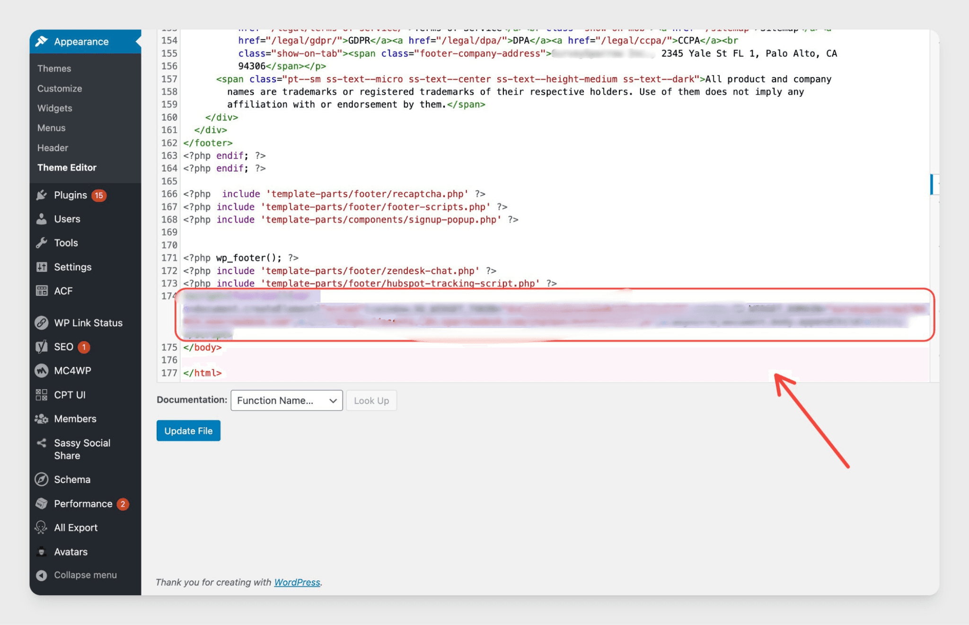969x625 pixels.
Task: Open the WordPress footer link
Action: 297,582
